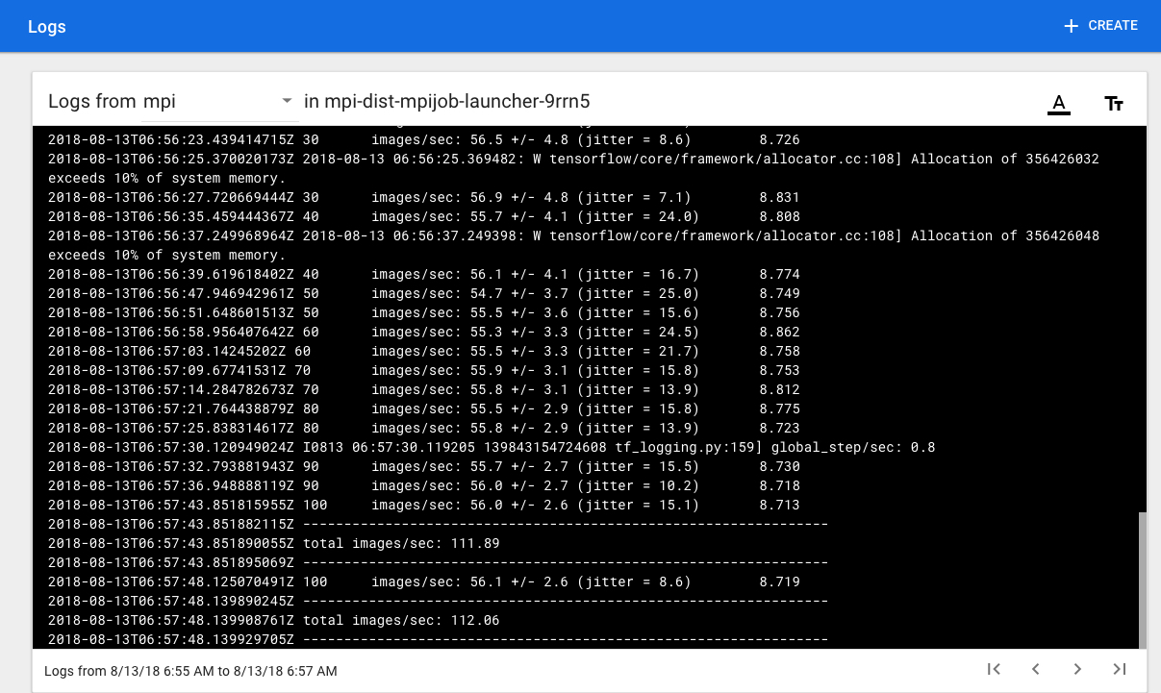Viewport: 1161px width, 693px height.
Task: Click the 'global_step/sec: 0.8' log line
Action: pos(492,447)
